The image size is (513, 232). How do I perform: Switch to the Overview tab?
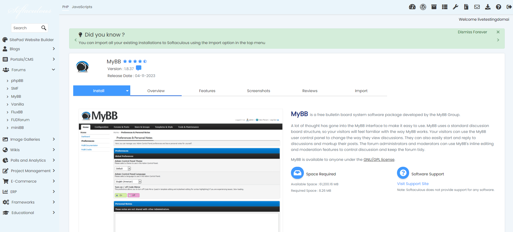156,91
